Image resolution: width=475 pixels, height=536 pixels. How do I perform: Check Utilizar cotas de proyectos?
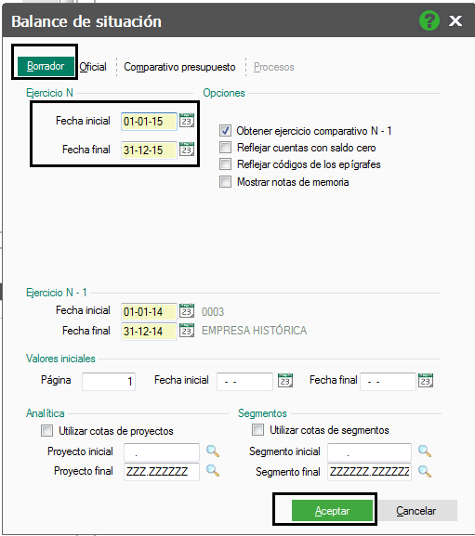46,430
